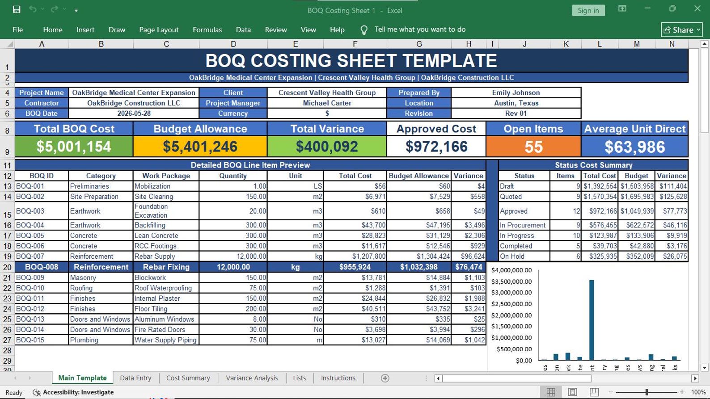This screenshot has width=710, height=399.
Task: Switch to Page Layout view icon
Action: [572, 392]
